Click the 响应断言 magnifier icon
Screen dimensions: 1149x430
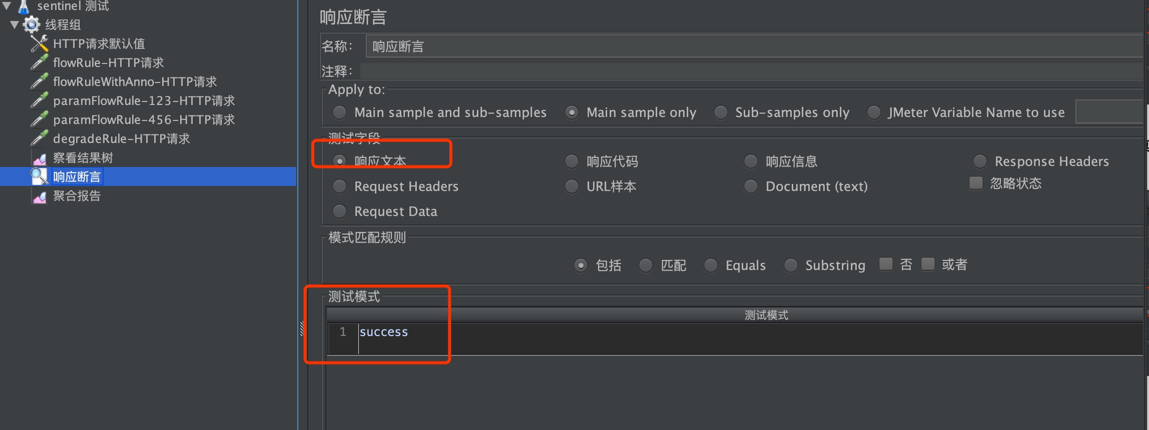40,176
